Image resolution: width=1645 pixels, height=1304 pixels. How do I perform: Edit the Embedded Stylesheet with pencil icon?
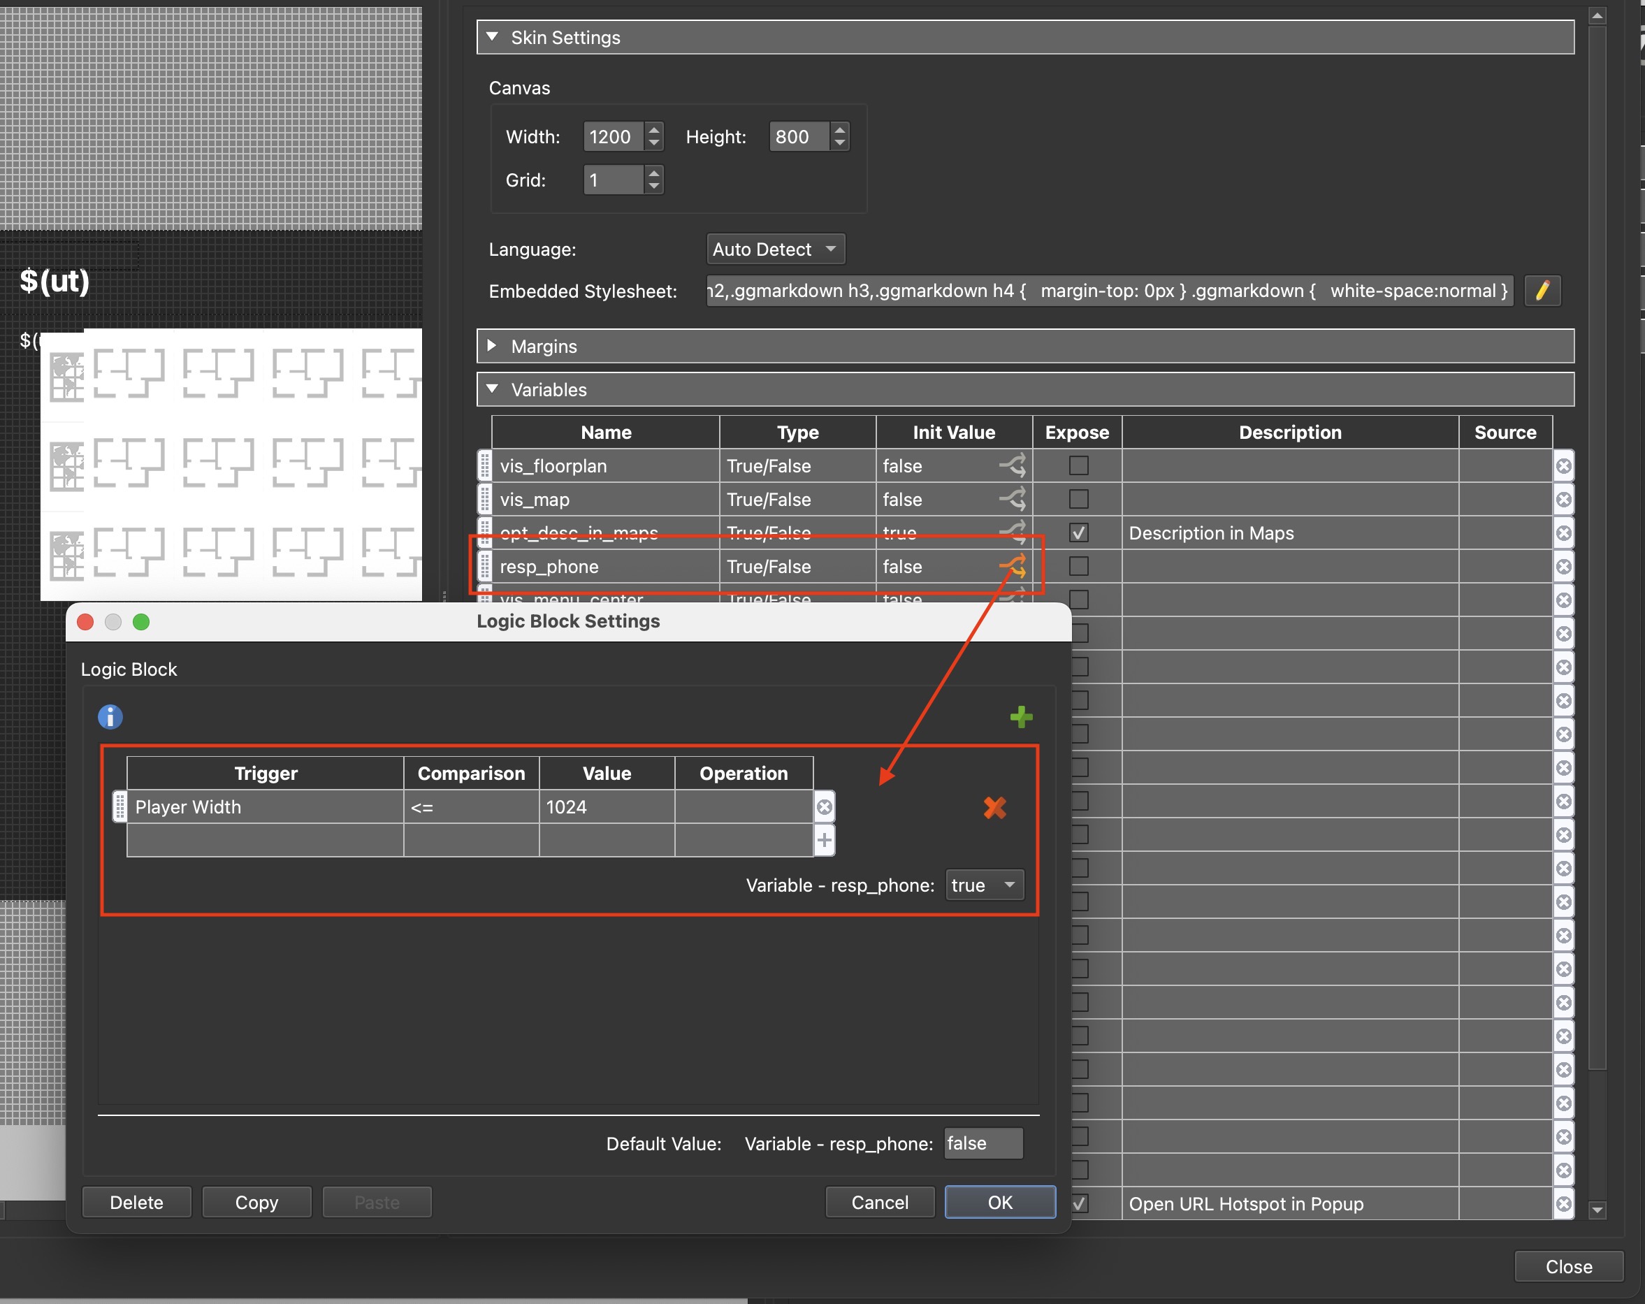(1542, 291)
